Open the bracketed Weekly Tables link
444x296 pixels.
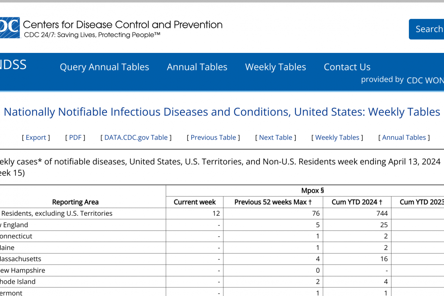pyautogui.click(x=337, y=138)
